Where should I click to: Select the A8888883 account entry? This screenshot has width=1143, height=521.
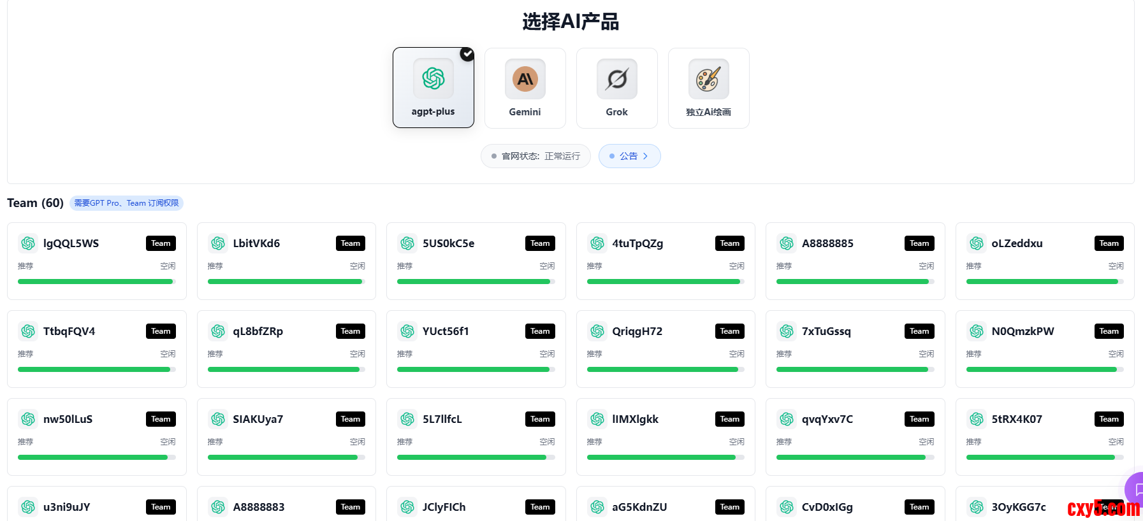(286, 504)
